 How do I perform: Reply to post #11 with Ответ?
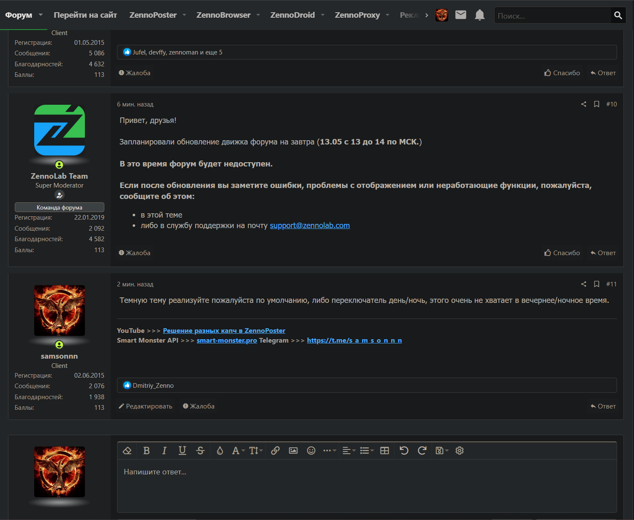(x=603, y=406)
